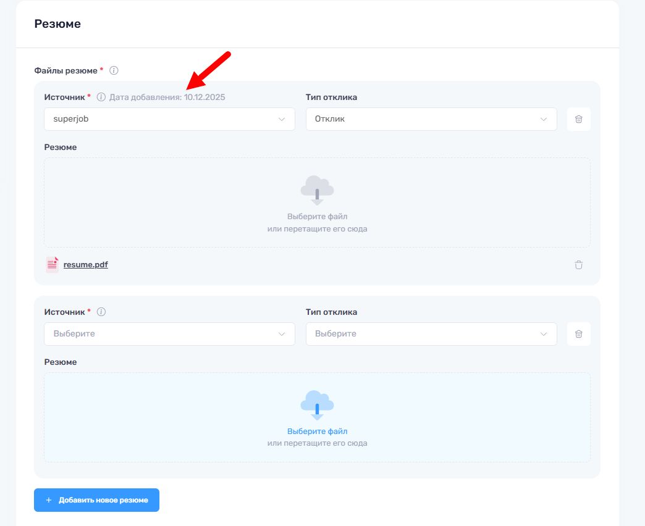Click the blue Выберите файл link
The image size is (645, 526).
click(317, 432)
